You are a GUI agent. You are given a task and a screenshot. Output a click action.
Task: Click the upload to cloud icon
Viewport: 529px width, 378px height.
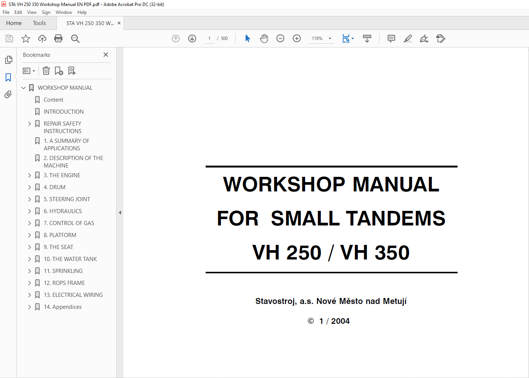coord(42,39)
